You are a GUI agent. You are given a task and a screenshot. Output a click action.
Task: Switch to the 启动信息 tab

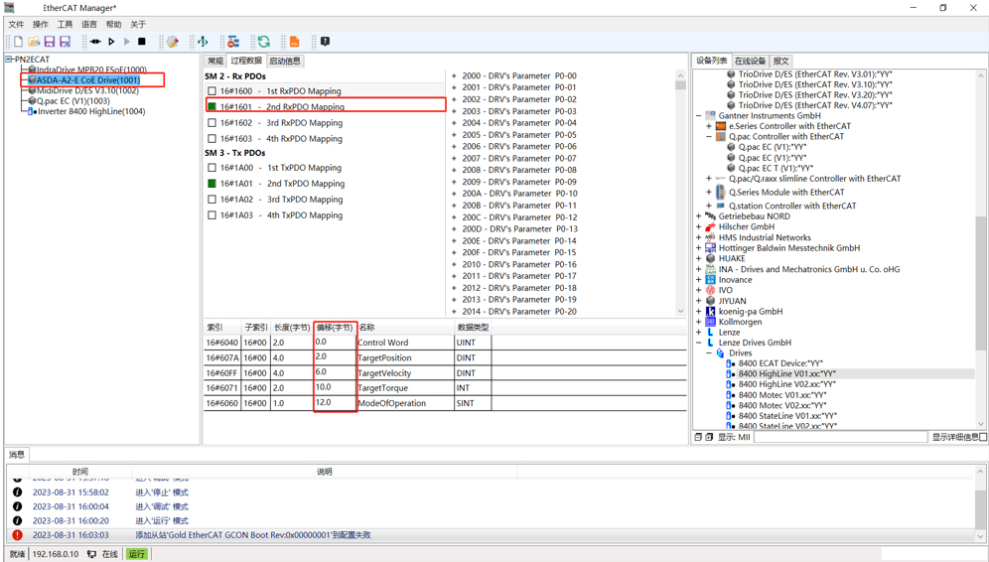coord(284,62)
